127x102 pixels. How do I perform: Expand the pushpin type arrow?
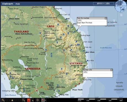(x=46, y=100)
